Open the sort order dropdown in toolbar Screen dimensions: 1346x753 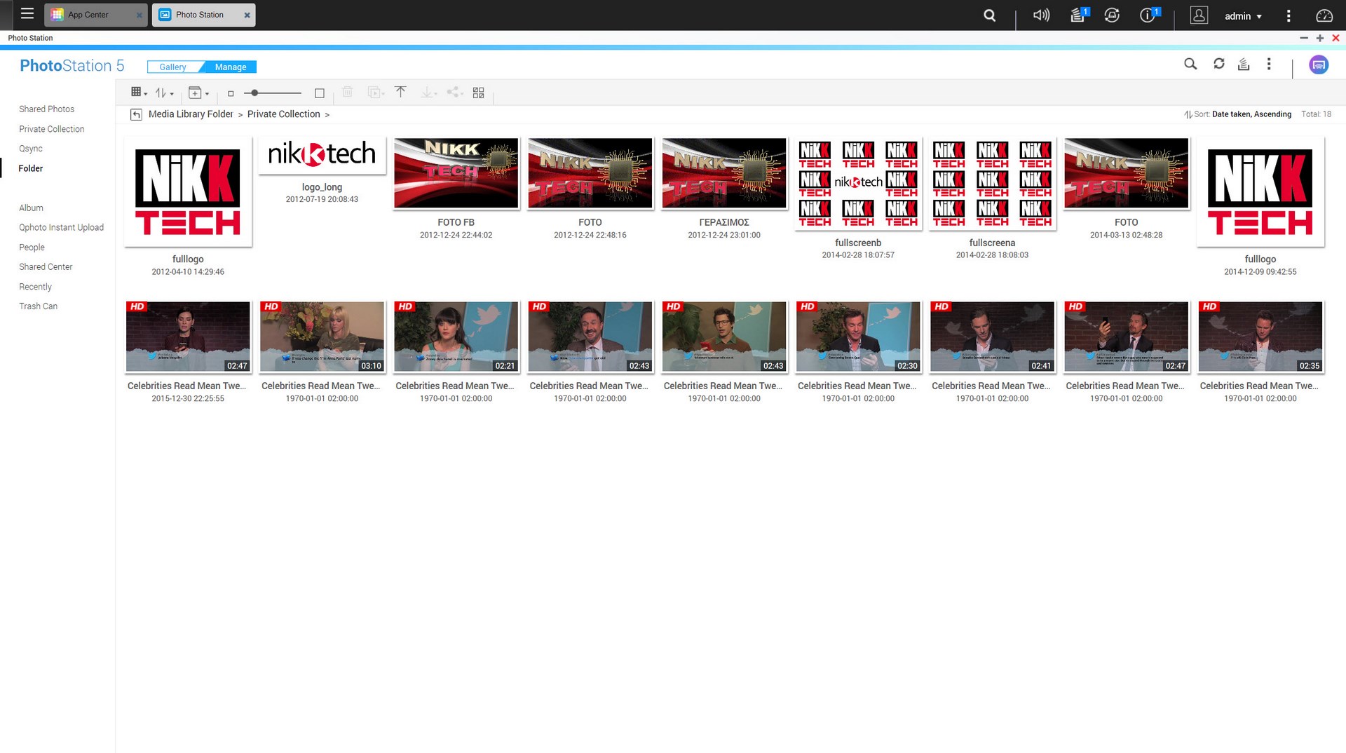tap(164, 93)
